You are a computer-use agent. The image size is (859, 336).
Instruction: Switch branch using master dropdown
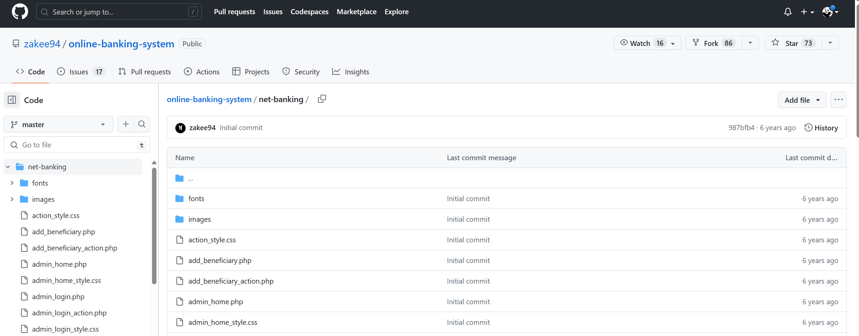click(58, 124)
